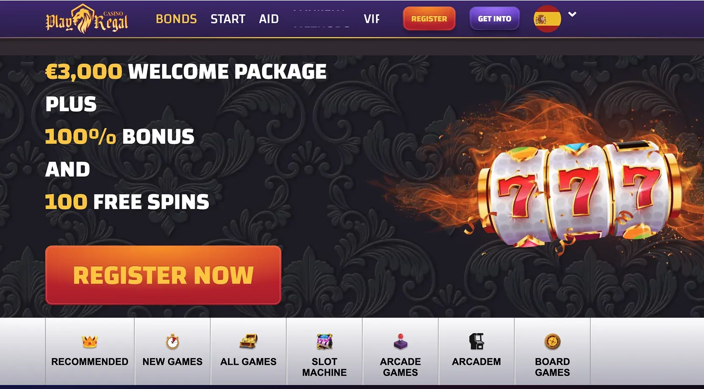
Task: Click the Arcadem cabinet icon
Action: 477,341
